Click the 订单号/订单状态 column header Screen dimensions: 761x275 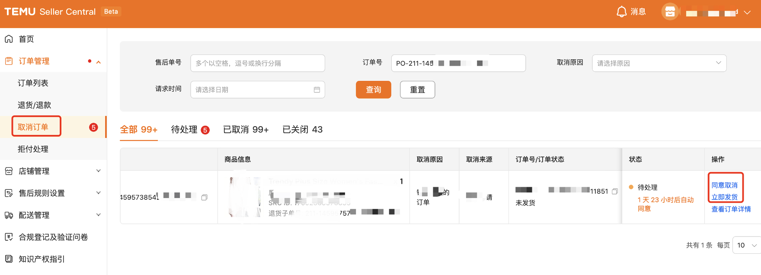[540, 160]
